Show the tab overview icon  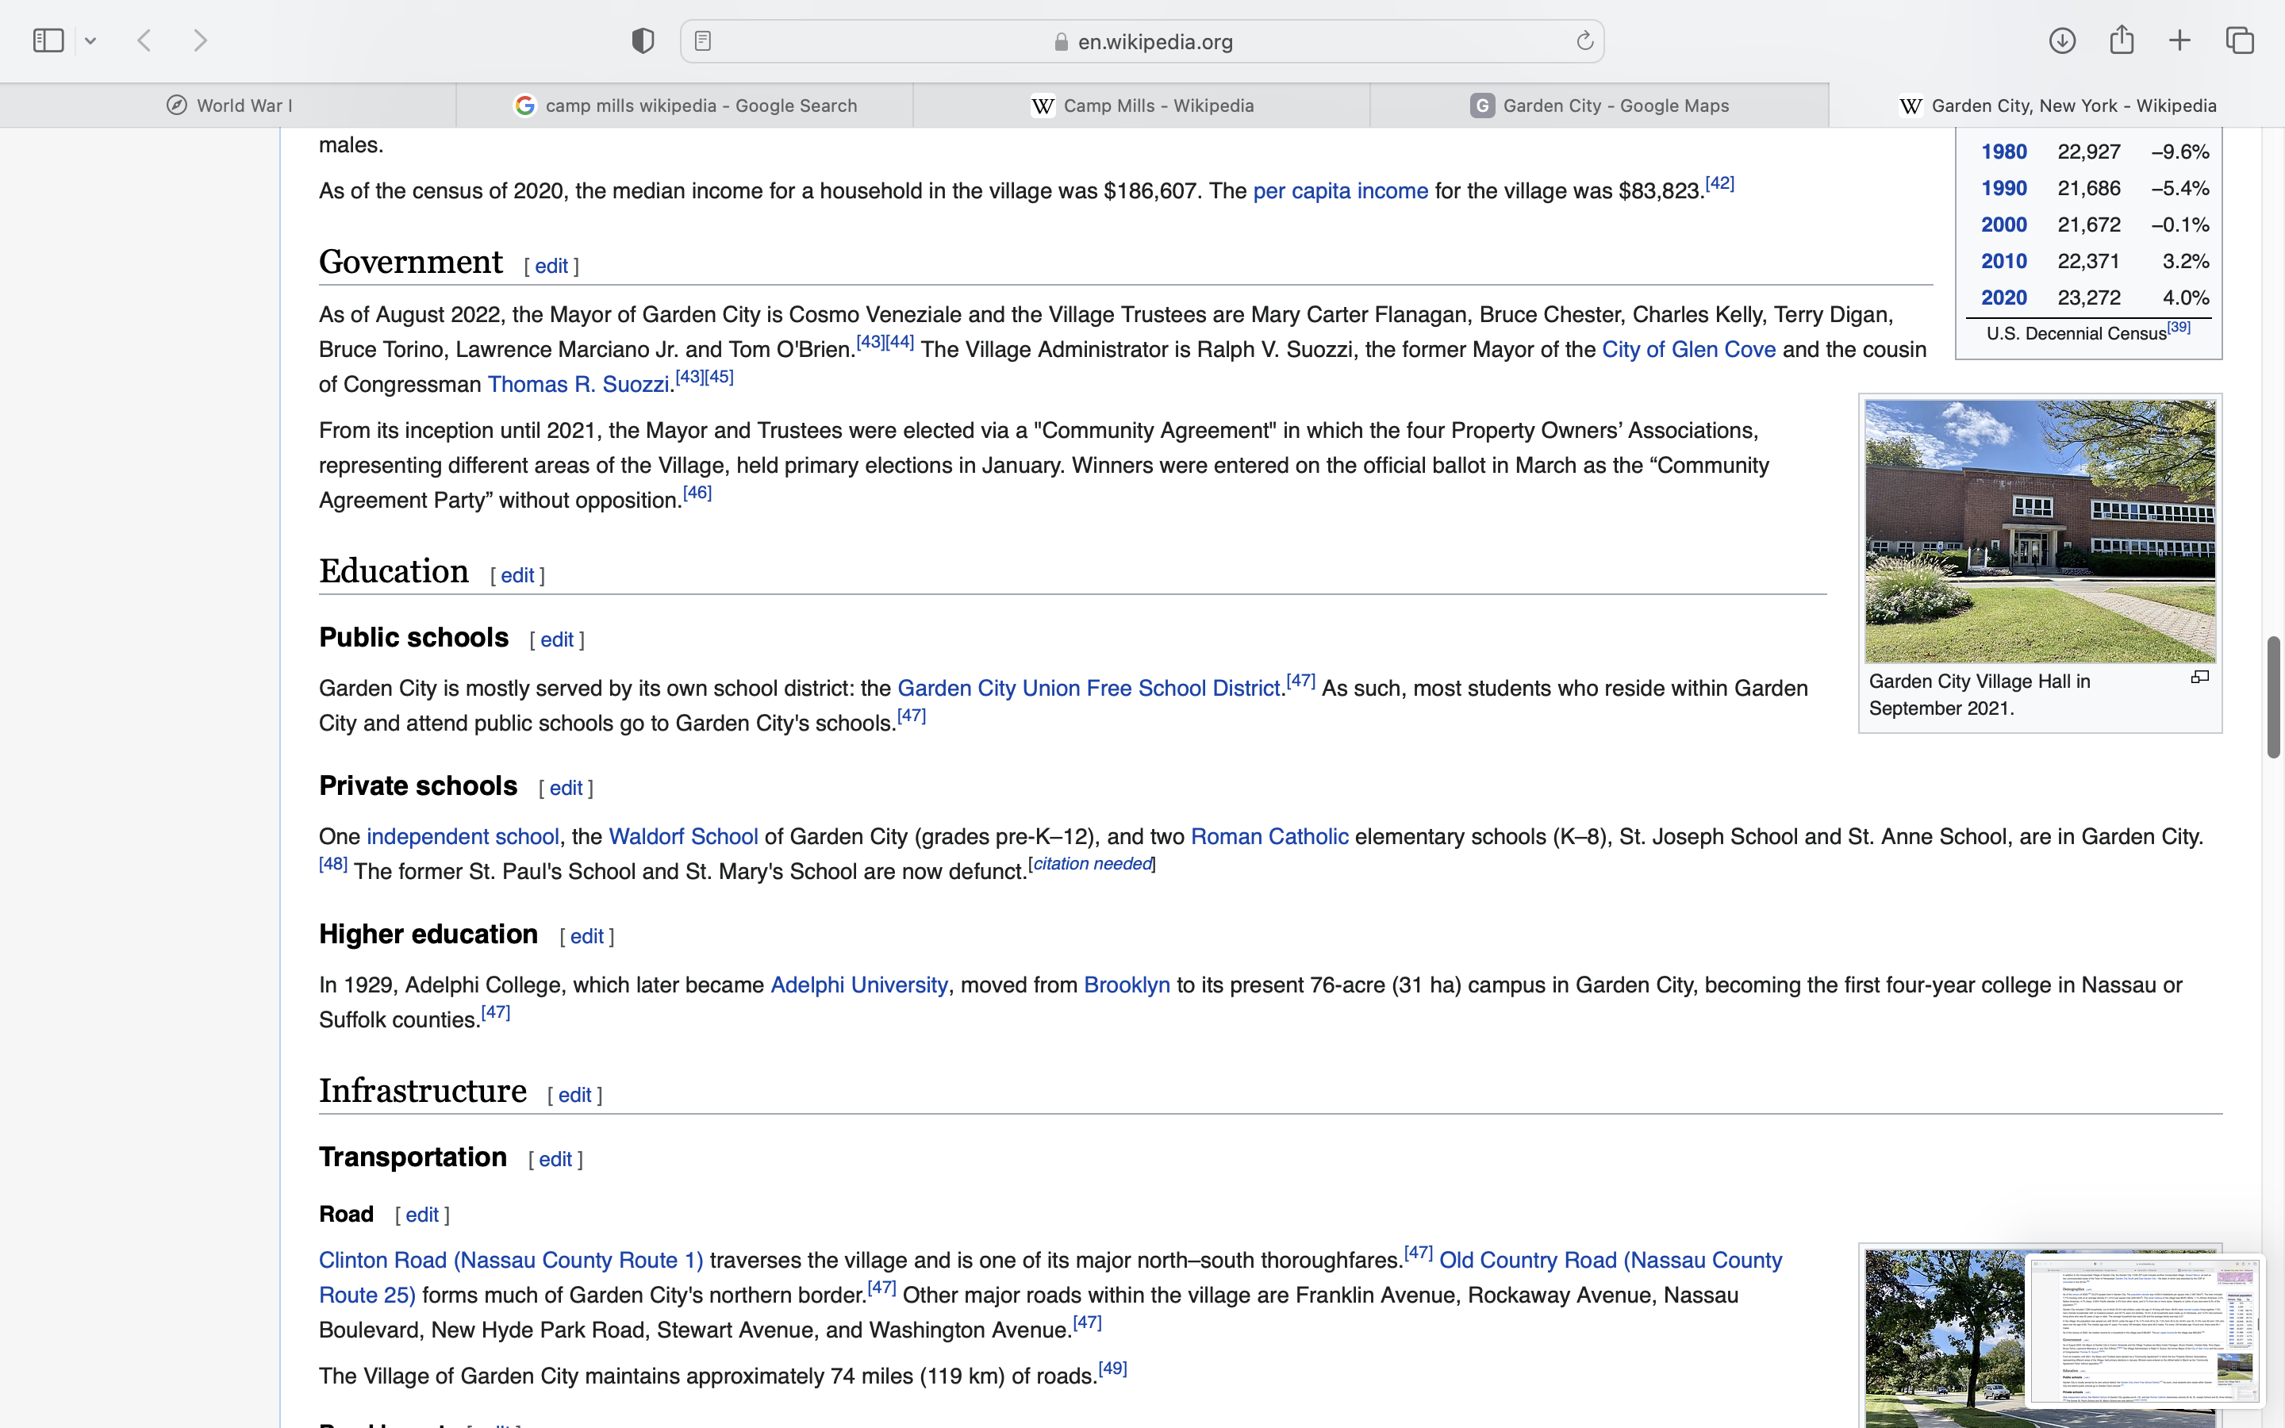click(x=2240, y=40)
